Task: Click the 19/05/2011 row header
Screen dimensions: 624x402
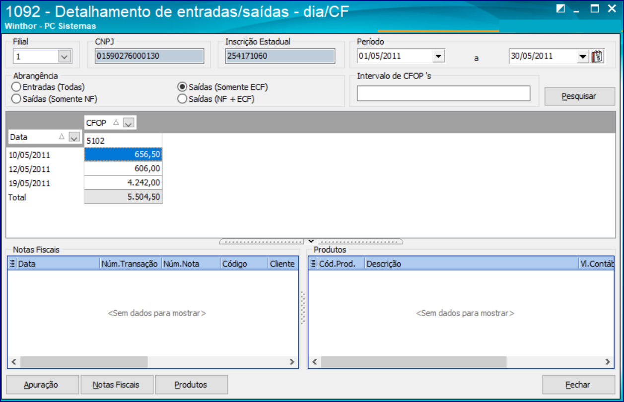Action: pyautogui.click(x=45, y=183)
